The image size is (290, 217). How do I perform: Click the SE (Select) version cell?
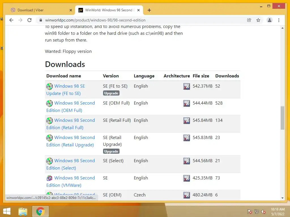pyautogui.click(x=113, y=161)
